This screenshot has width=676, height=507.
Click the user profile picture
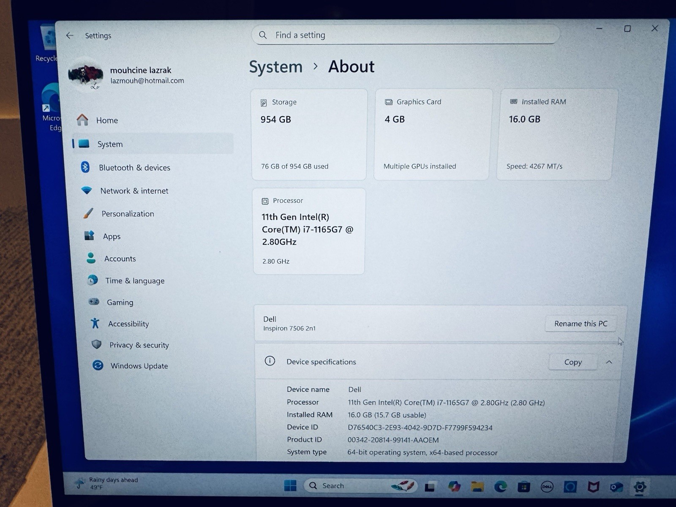click(x=86, y=75)
